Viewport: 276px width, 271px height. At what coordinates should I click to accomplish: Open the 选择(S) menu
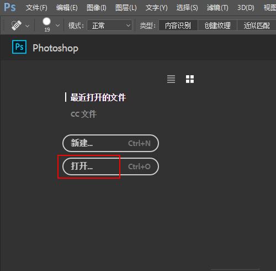pos(187,8)
